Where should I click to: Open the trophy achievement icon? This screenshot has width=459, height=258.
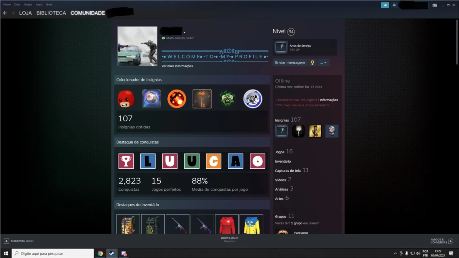pyautogui.click(x=126, y=161)
